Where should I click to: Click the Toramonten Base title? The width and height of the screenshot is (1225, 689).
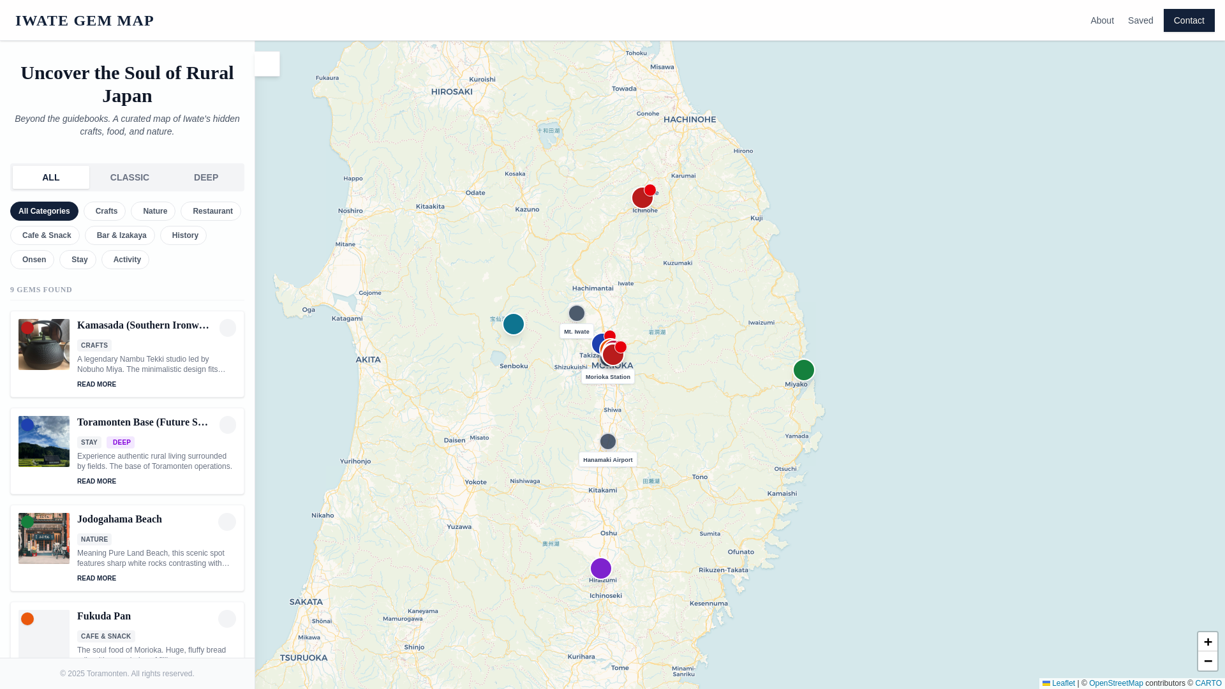coord(144,422)
